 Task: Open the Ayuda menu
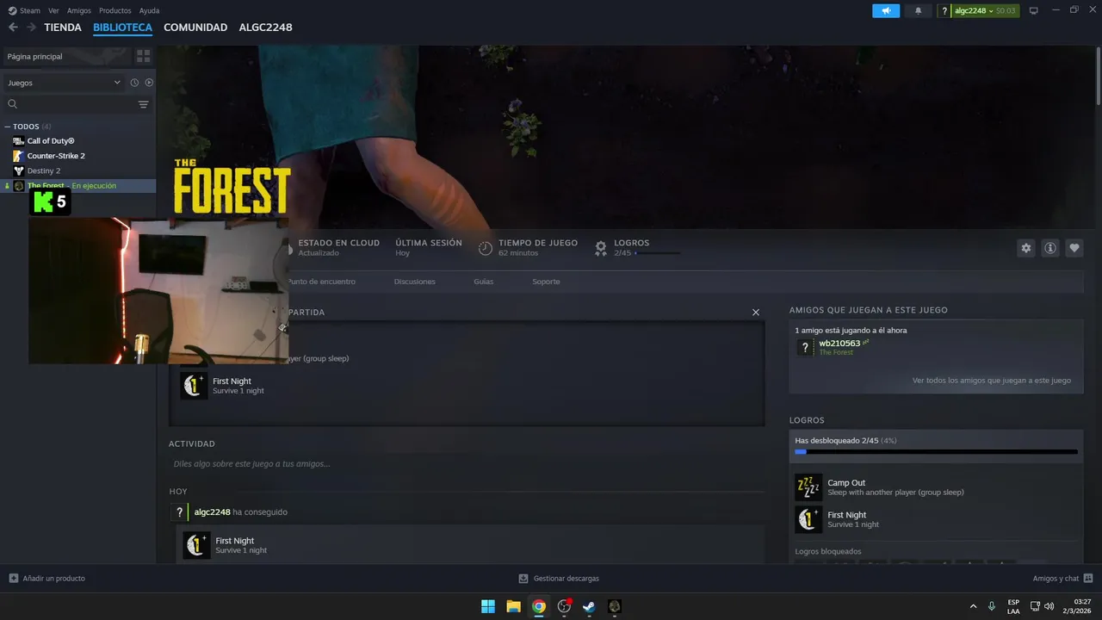[x=149, y=10]
